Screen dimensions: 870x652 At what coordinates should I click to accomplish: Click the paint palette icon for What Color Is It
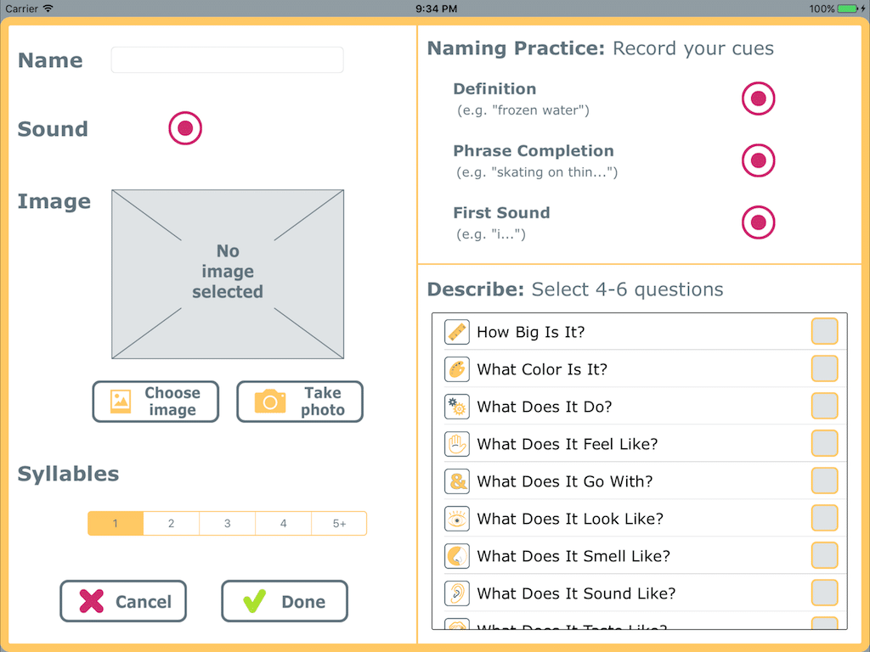point(456,368)
